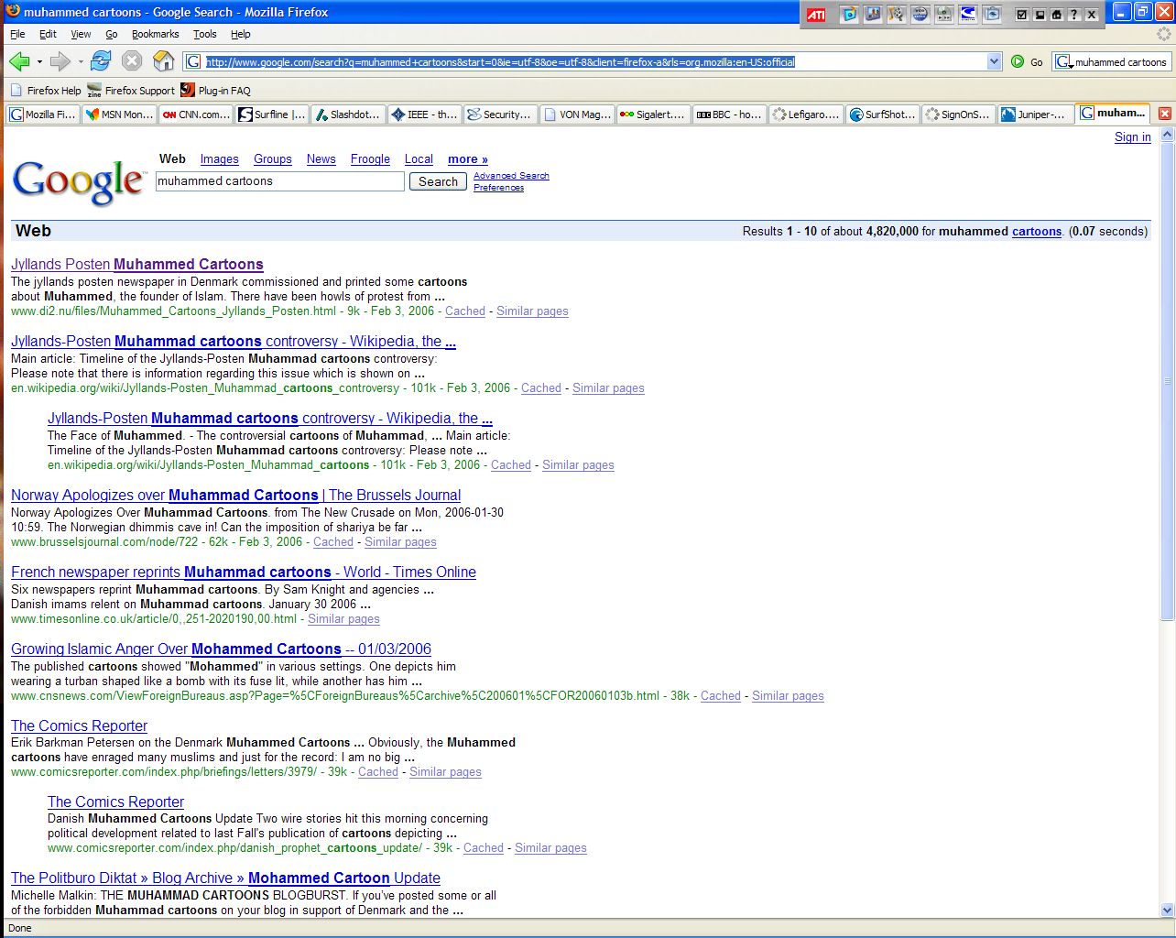Close the ATI launcher bar with X
This screenshot has width=1176, height=938.
(1092, 15)
